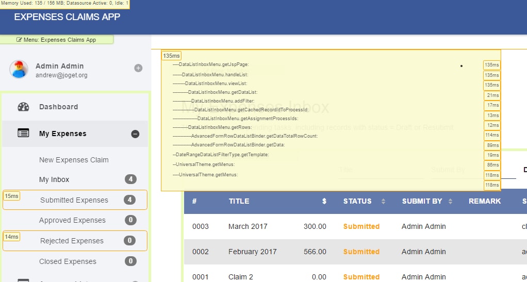Screen dimensions: 527x282
Task: Click the andrew@joget.org email text
Action: (x=61, y=75)
